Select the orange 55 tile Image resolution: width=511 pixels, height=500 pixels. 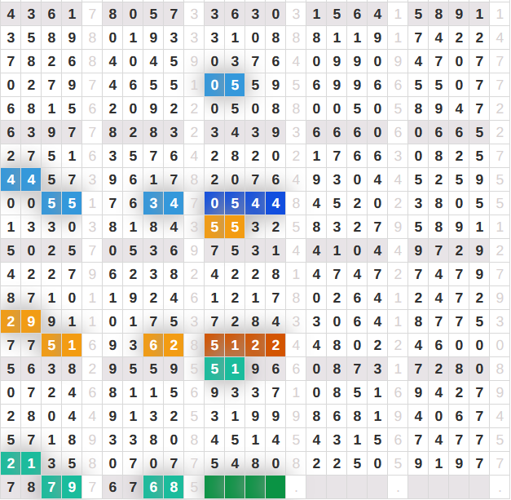tap(224, 227)
